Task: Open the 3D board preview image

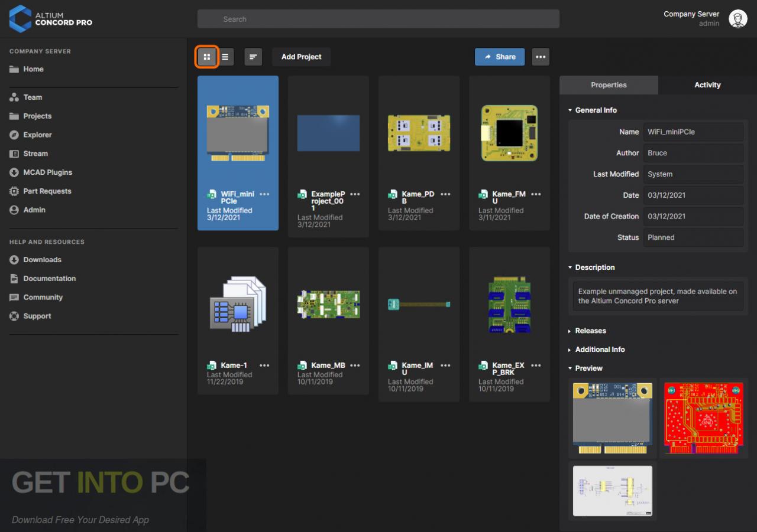Action: tap(613, 419)
